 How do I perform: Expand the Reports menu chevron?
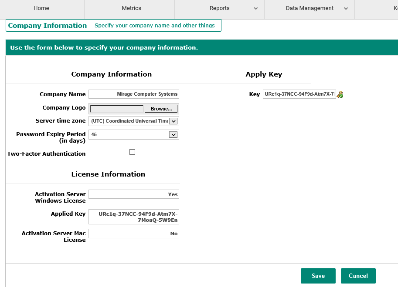[x=255, y=9]
